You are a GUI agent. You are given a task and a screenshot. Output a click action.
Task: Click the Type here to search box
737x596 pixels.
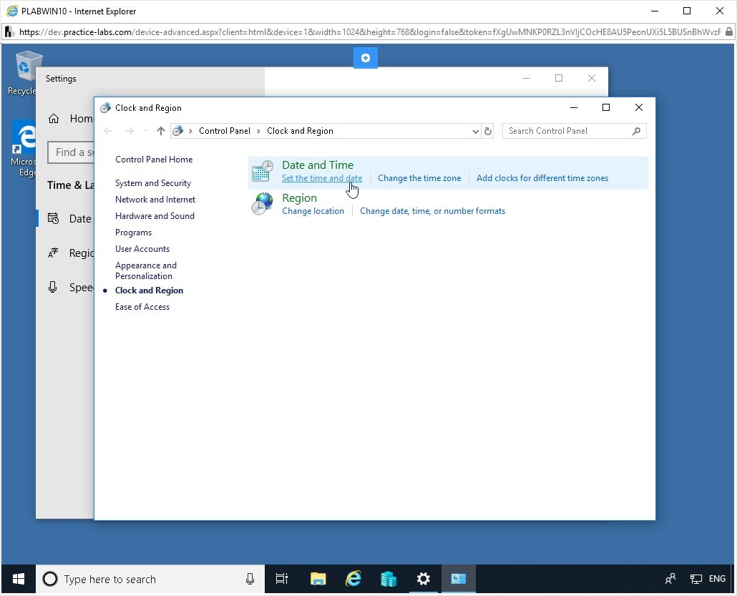(150, 579)
